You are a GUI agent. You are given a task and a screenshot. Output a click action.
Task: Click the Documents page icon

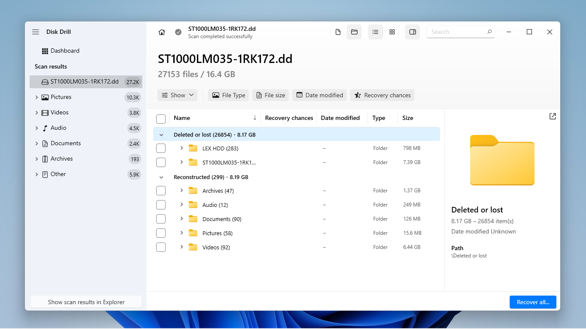coord(45,144)
